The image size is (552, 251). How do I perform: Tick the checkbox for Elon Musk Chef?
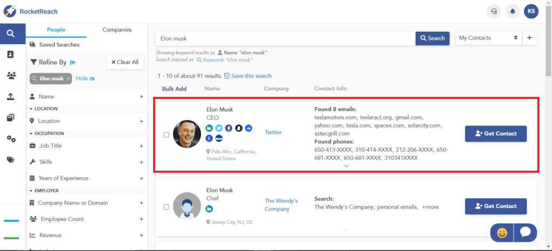click(x=166, y=207)
